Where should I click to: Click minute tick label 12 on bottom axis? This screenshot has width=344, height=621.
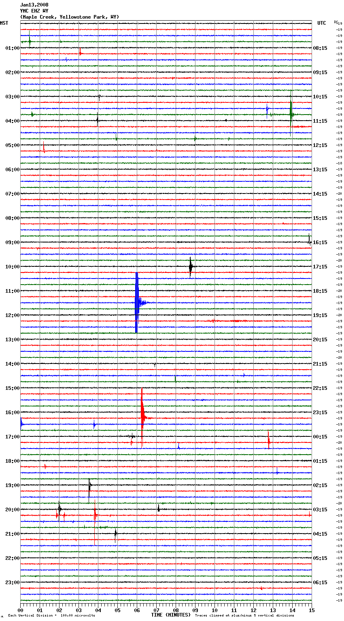click(x=253, y=610)
